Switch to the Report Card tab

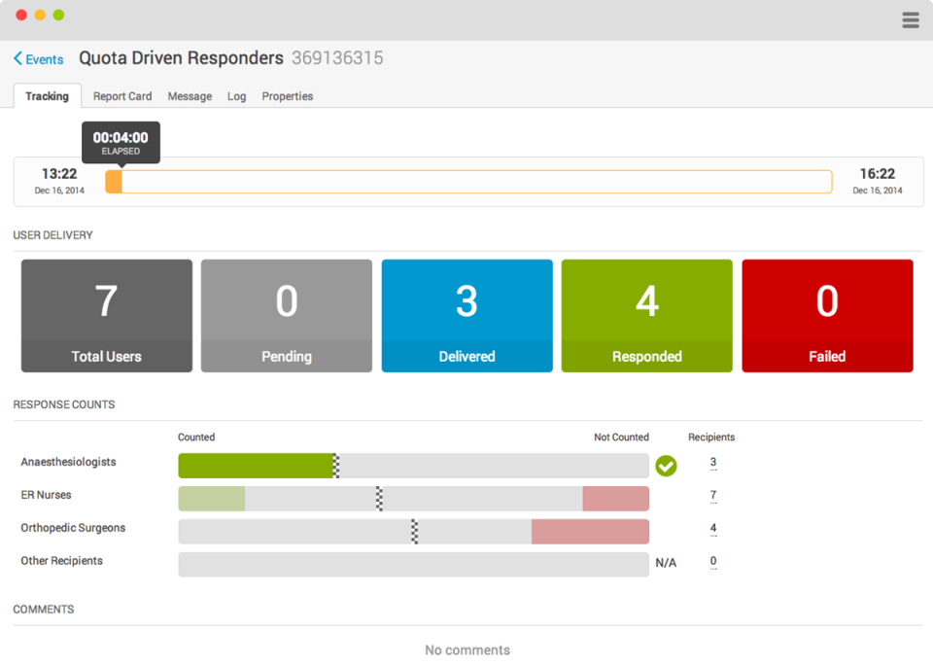click(x=122, y=96)
